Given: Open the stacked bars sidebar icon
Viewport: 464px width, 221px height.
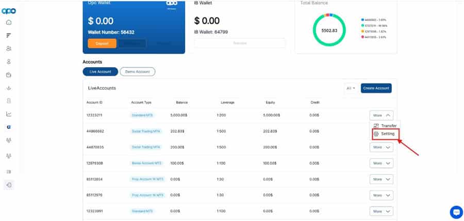Looking at the screenshot, I should tap(9, 36).
